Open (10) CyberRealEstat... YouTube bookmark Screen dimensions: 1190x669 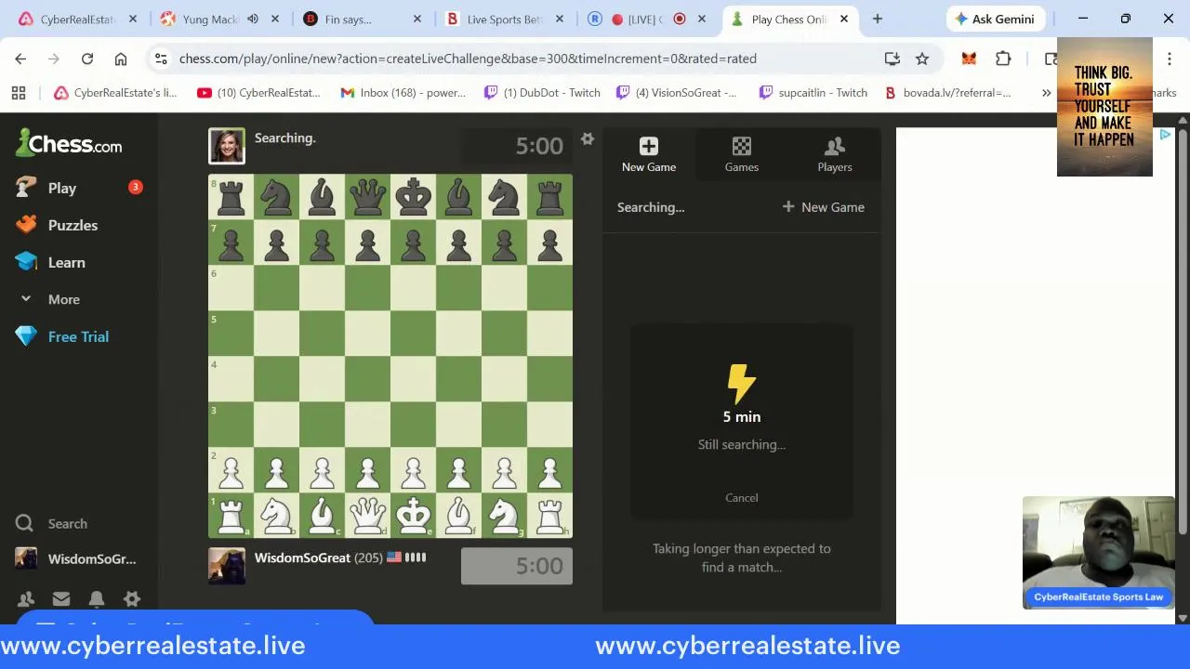pyautogui.click(x=258, y=92)
